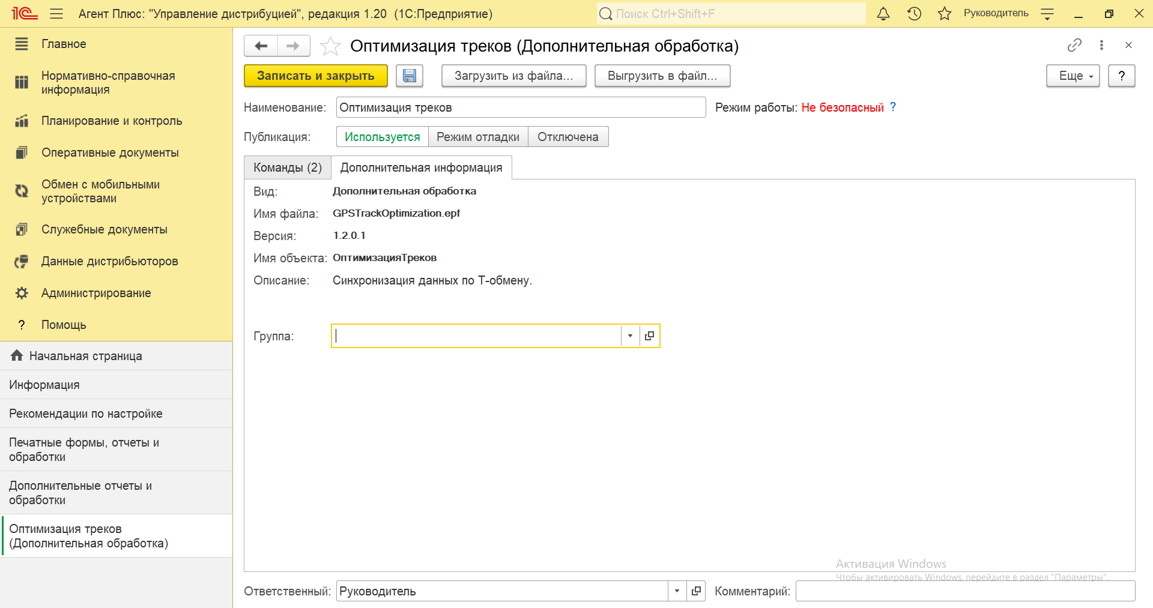The height and width of the screenshot is (608, 1153).
Task: Go to Начальная страница
Action: point(117,356)
